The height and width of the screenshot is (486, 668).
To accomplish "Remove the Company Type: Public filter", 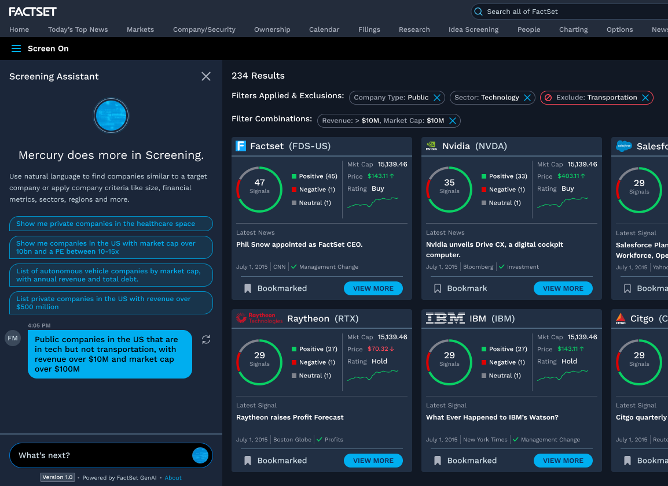I will [x=436, y=97].
